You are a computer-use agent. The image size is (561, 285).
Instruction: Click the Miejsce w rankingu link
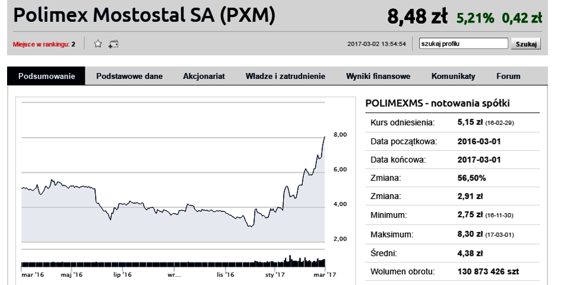pyautogui.click(x=44, y=45)
